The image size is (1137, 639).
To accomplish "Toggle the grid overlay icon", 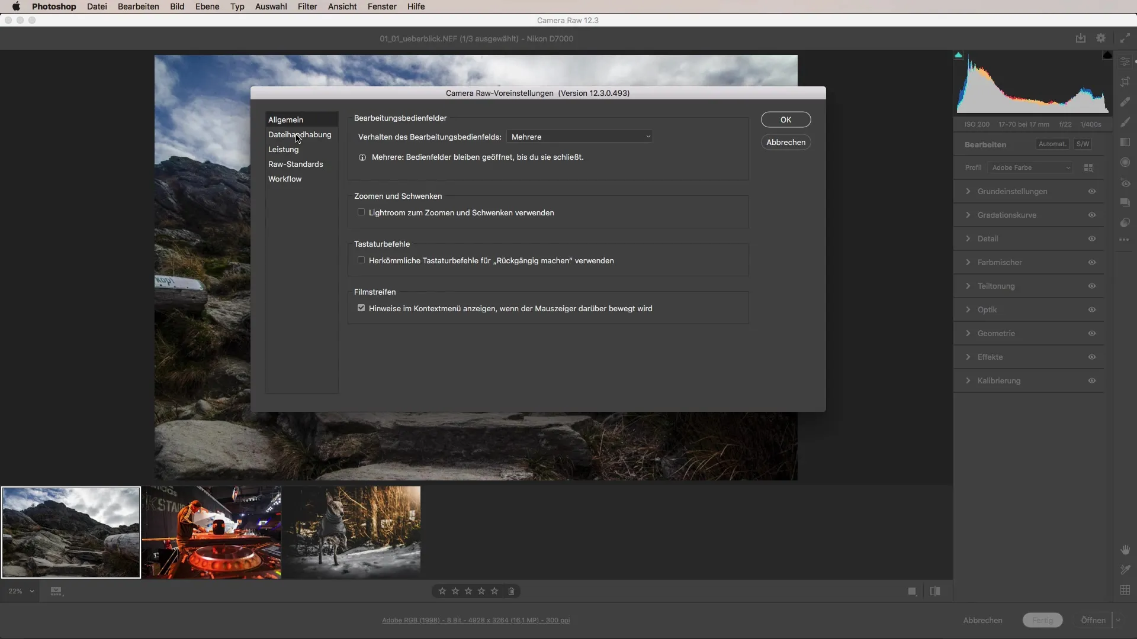I will click(x=1125, y=590).
